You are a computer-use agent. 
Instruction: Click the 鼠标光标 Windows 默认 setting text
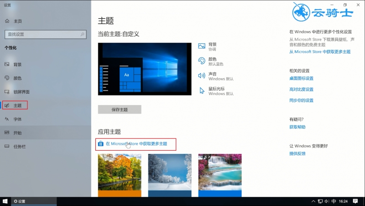click(221, 91)
